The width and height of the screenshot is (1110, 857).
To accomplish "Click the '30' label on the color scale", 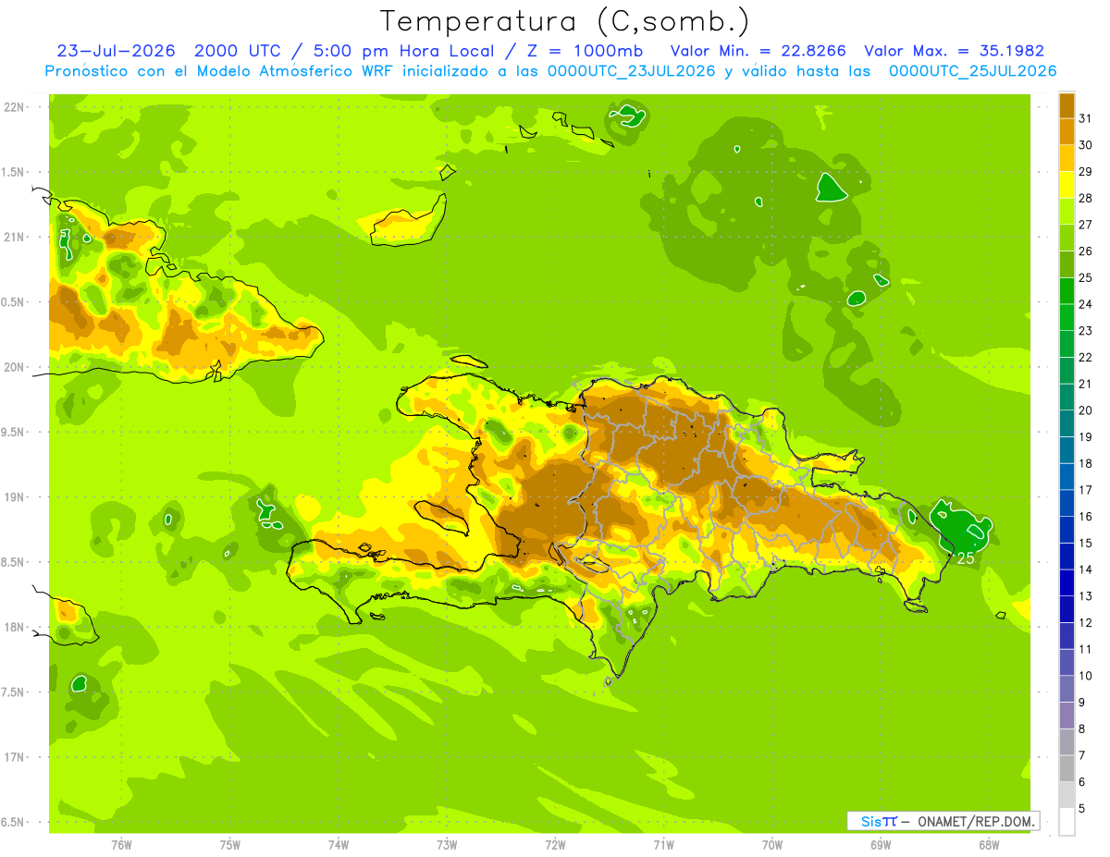I will point(1085,145).
